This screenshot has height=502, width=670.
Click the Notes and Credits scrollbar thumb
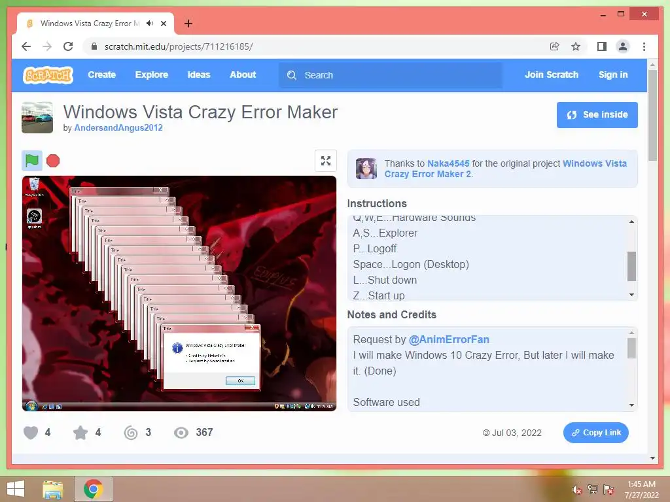(631, 348)
